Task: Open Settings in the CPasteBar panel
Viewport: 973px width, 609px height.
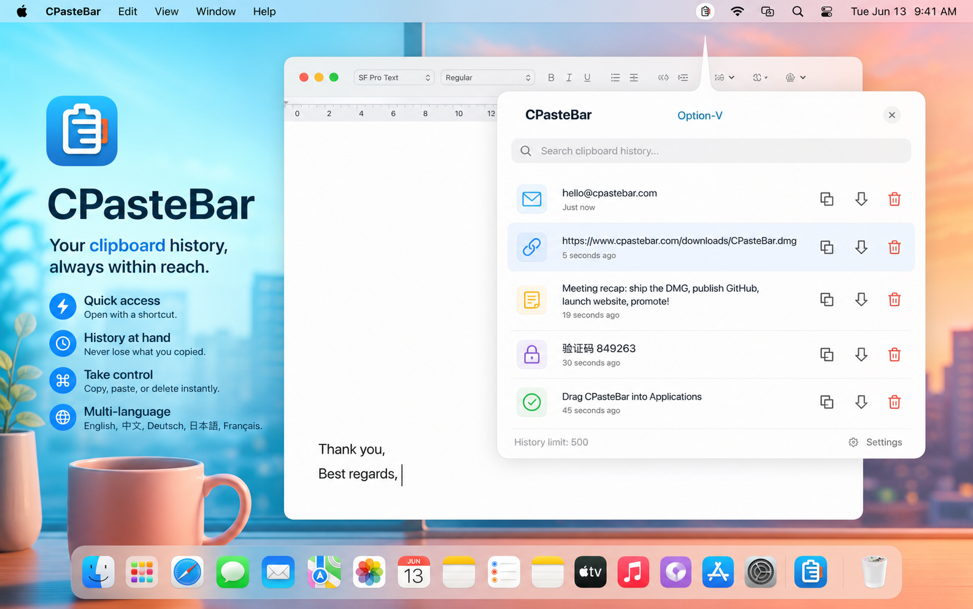Action: [875, 442]
